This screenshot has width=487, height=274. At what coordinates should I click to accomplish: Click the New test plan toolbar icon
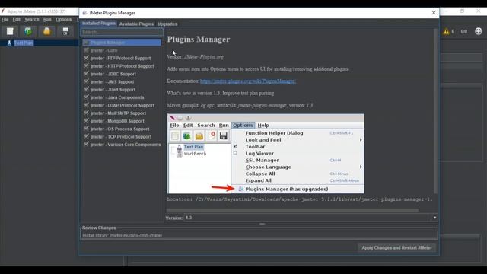click(10, 31)
